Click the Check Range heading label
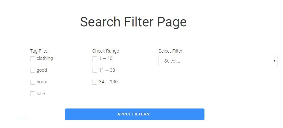 106,51
